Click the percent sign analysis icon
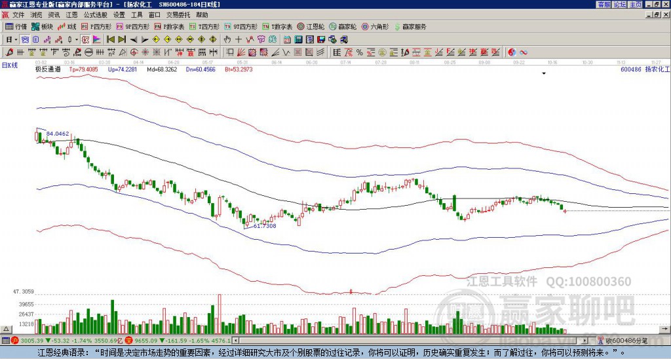 coord(359,52)
